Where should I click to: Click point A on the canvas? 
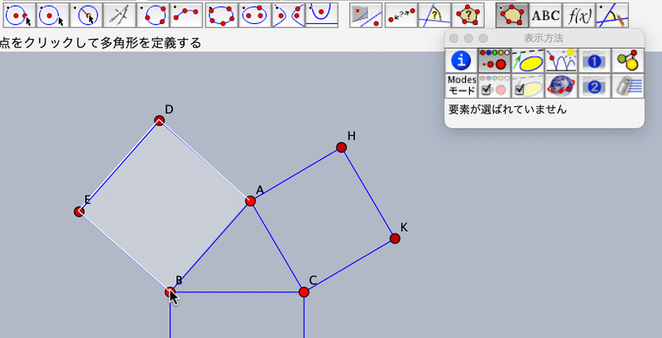click(x=251, y=201)
